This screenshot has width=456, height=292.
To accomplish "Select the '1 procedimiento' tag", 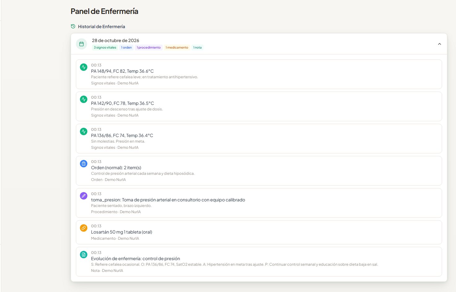I will (x=149, y=48).
